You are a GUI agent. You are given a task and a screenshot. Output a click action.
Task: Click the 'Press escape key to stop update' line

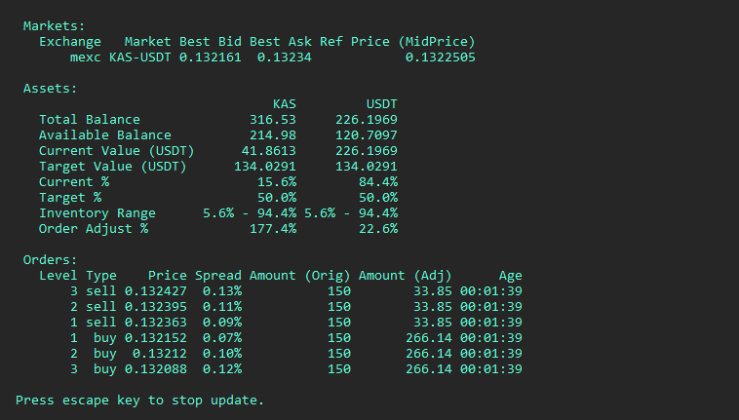(139, 401)
